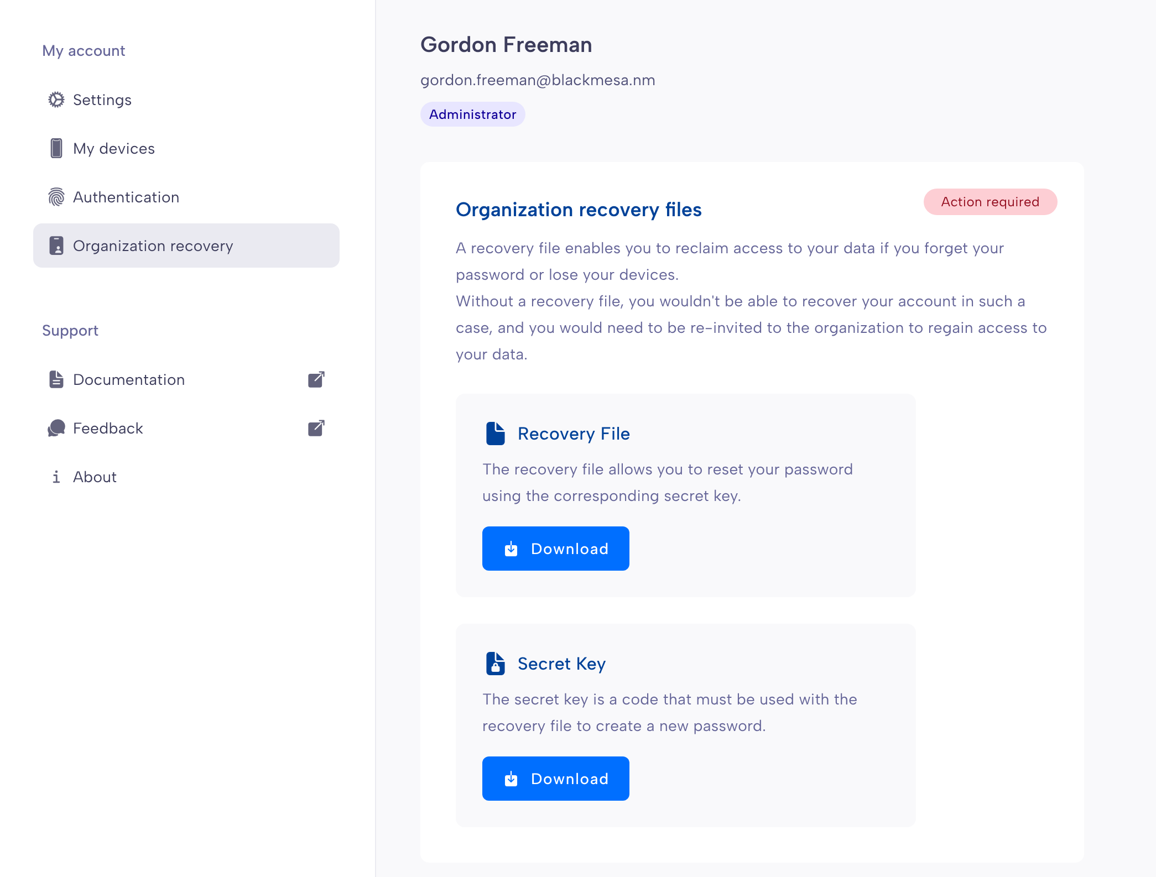
Task: Select the My devices phone icon
Action: pyautogui.click(x=56, y=148)
